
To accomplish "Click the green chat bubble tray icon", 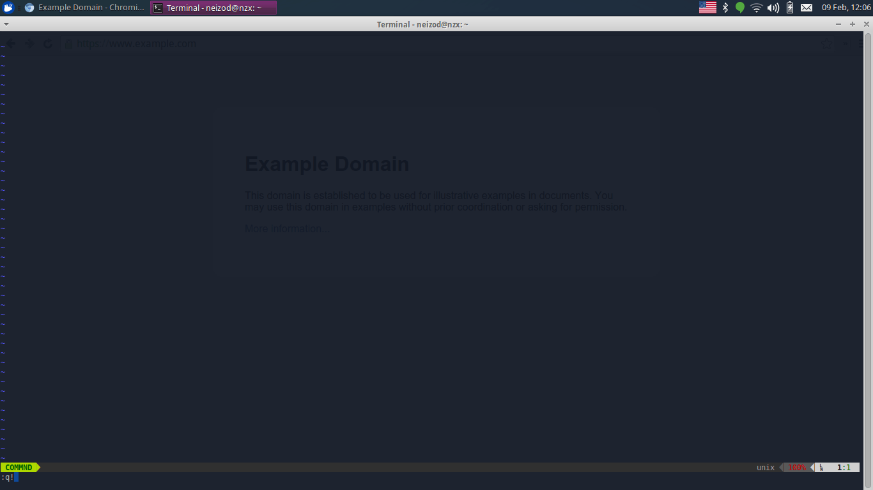I will tap(740, 8).
